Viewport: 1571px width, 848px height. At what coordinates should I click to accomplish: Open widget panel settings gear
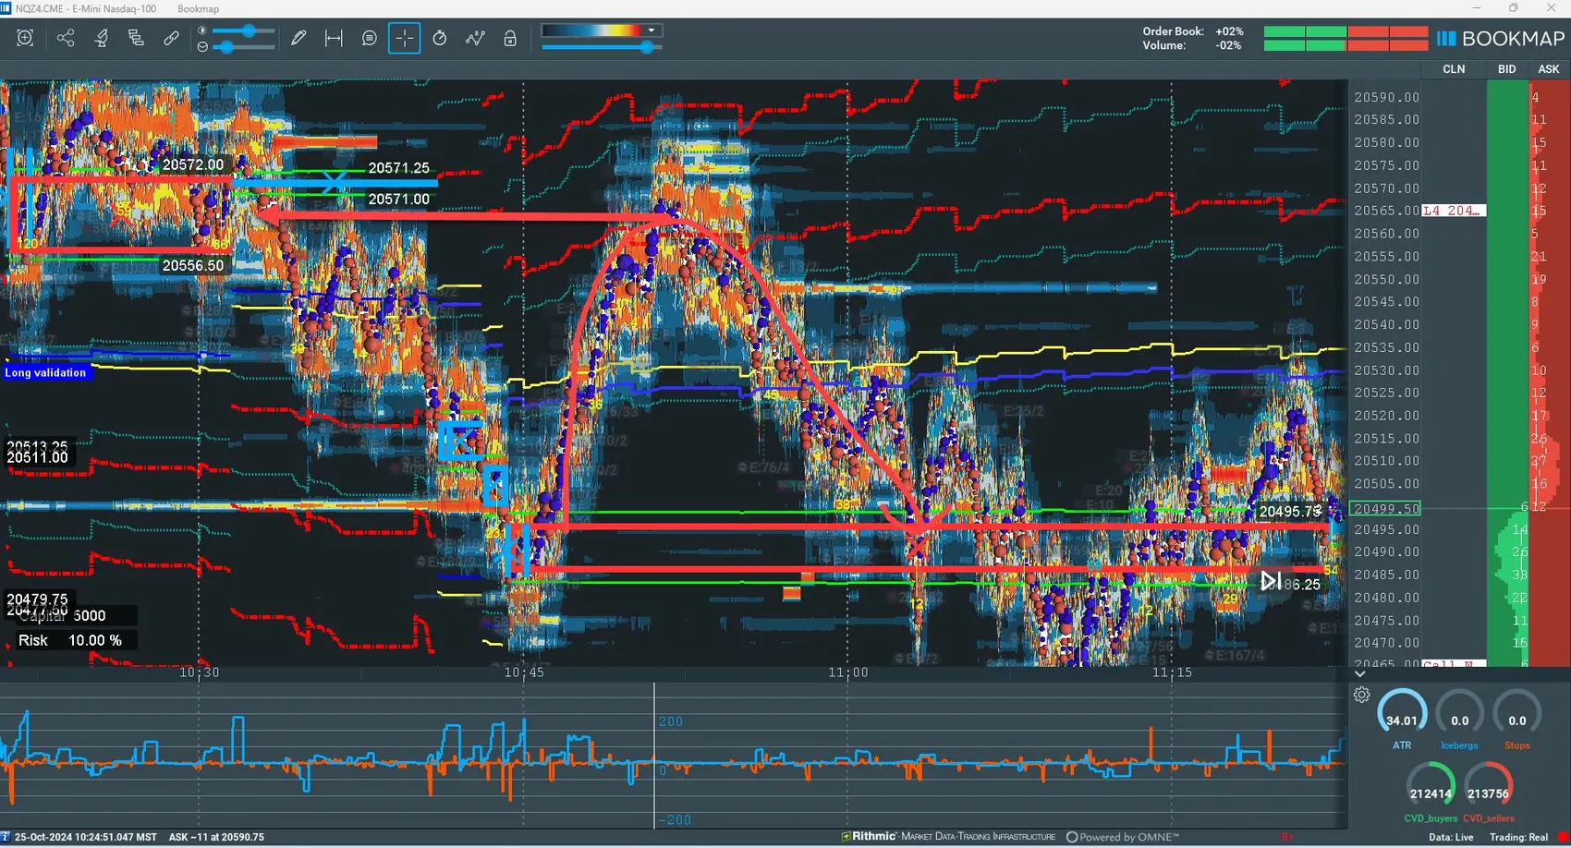[1361, 695]
